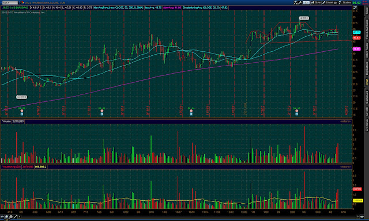Click the share chart icon in toolbar
The image size is (369, 221).
pyautogui.click(x=296, y=2)
